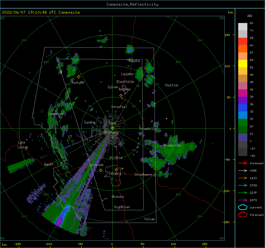Click the red forecast arrow in legend
This screenshot has width=265, height=248.
(243, 163)
